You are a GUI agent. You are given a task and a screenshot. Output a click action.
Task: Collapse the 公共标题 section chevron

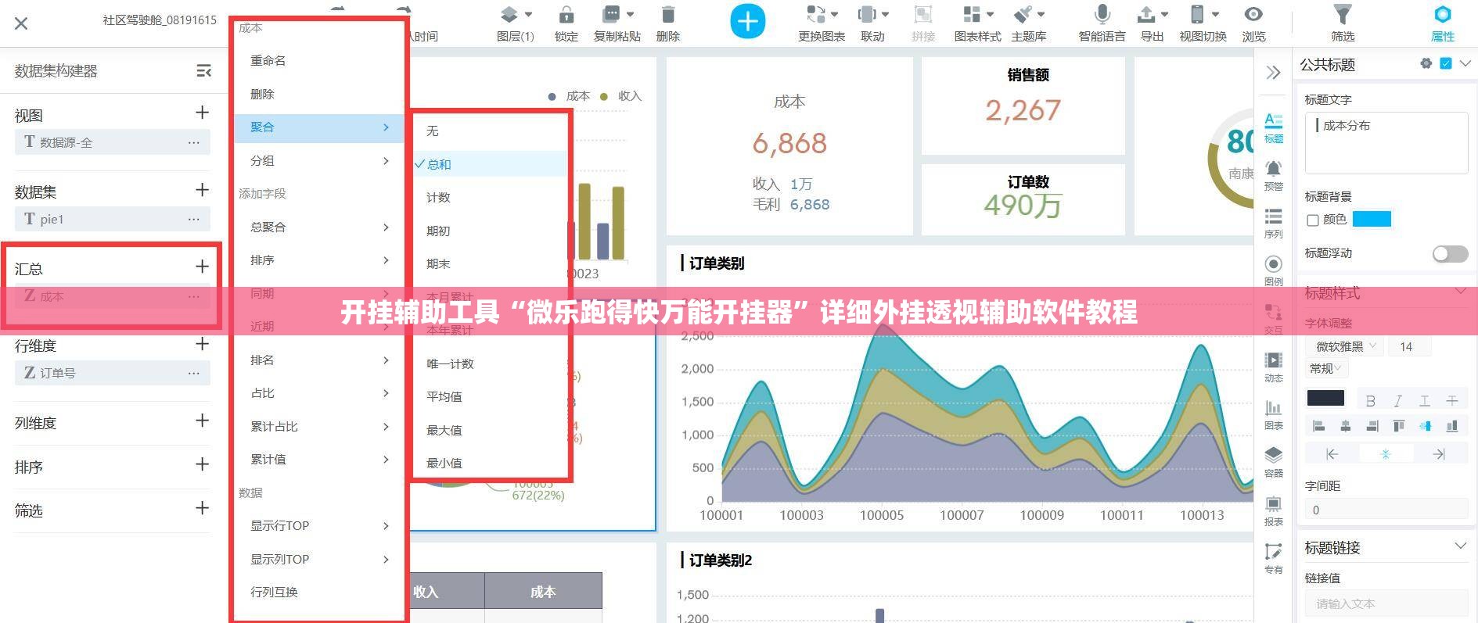[1465, 63]
